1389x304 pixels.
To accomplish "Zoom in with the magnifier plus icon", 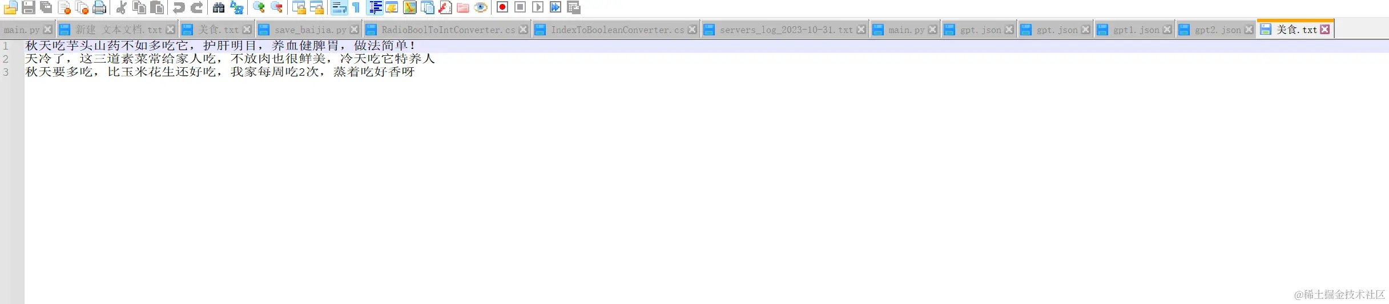I will [259, 7].
